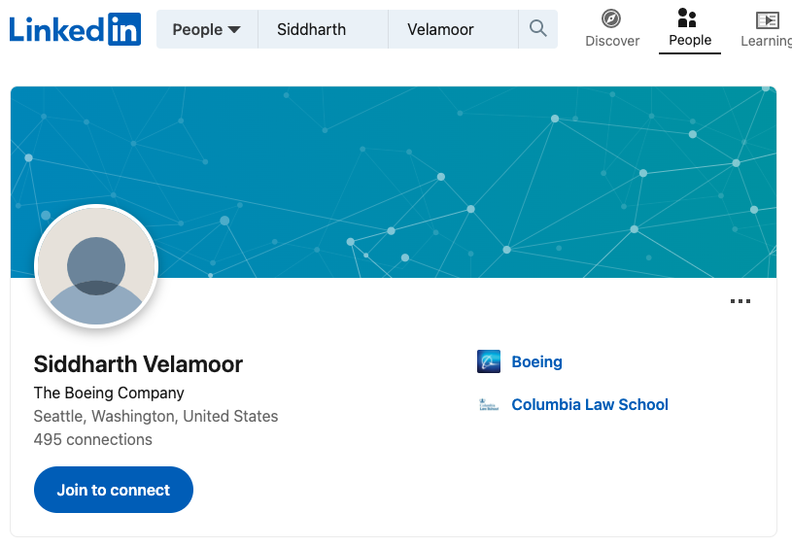
Task: Select the People tab in navigation
Action: (689, 29)
